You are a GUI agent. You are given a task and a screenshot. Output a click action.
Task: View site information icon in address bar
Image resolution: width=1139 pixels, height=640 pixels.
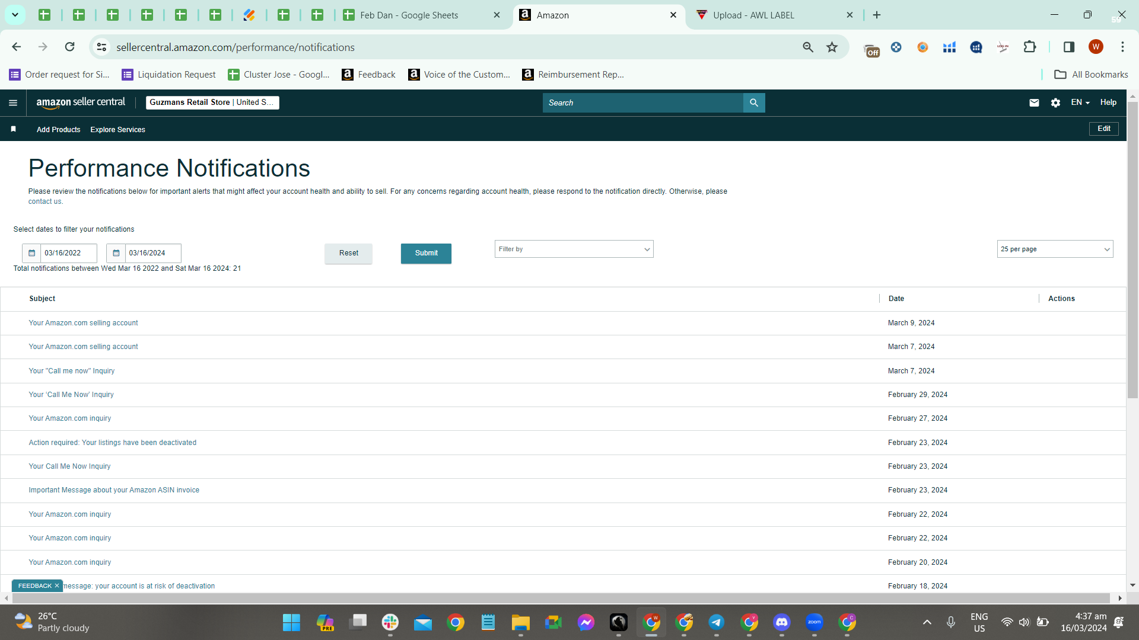(x=101, y=47)
